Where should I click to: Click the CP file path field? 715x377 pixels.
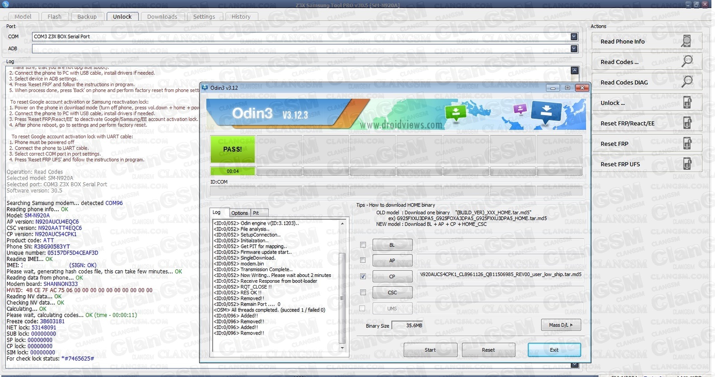coord(500,275)
